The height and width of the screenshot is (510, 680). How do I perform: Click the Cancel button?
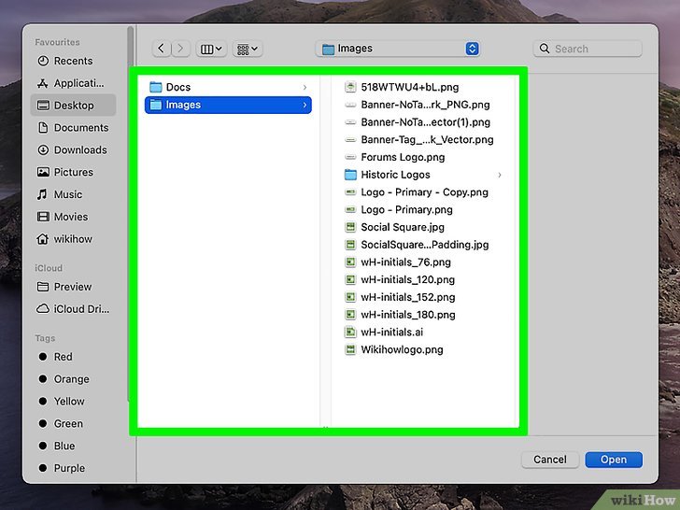(550, 460)
